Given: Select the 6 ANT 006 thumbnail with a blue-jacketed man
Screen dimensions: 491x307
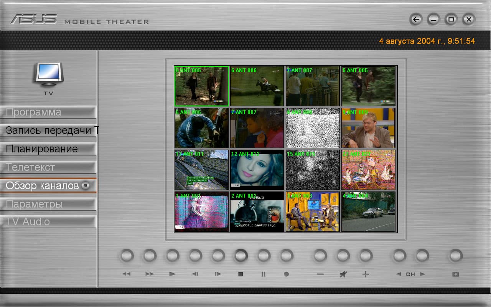Looking at the screenshot, I should (202, 128).
